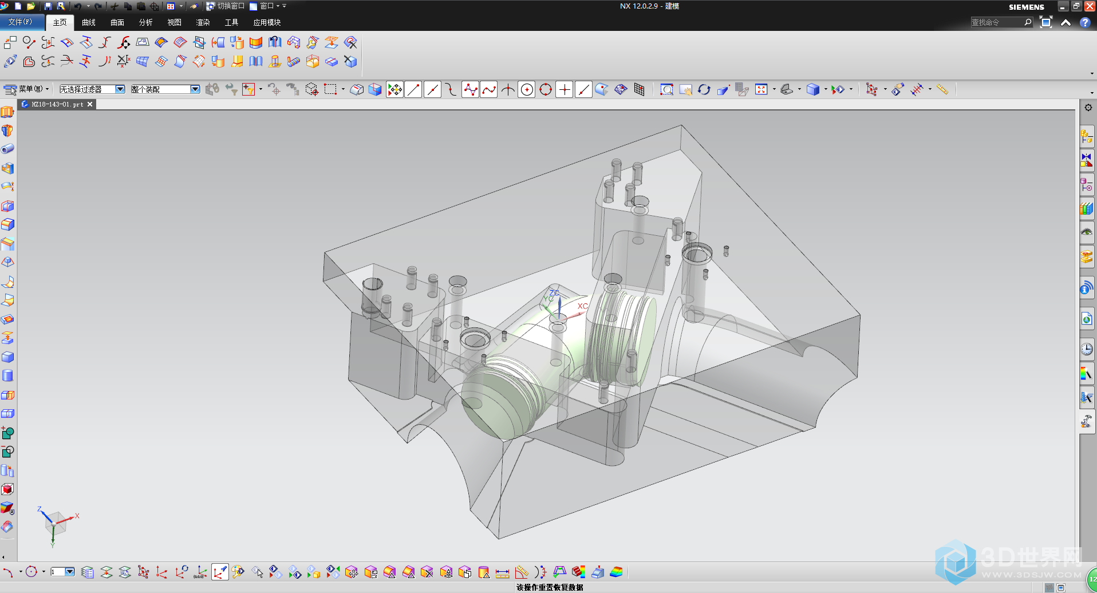Click the Face Analysis rainbow icon
The width and height of the screenshot is (1097, 593).
click(616, 572)
